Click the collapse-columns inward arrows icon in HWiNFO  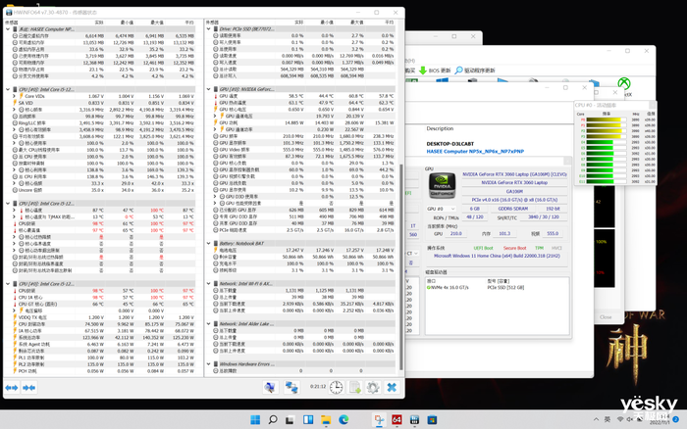[29, 388]
